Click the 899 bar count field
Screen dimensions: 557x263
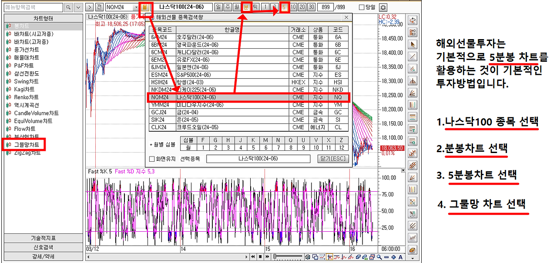(325, 7)
